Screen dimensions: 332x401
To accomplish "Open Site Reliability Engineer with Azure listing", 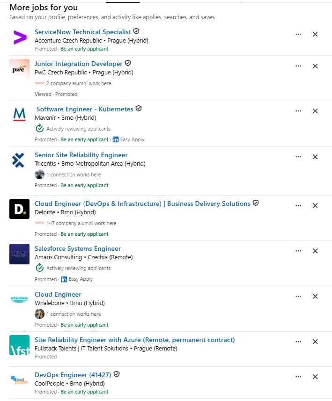I will tap(134, 340).
